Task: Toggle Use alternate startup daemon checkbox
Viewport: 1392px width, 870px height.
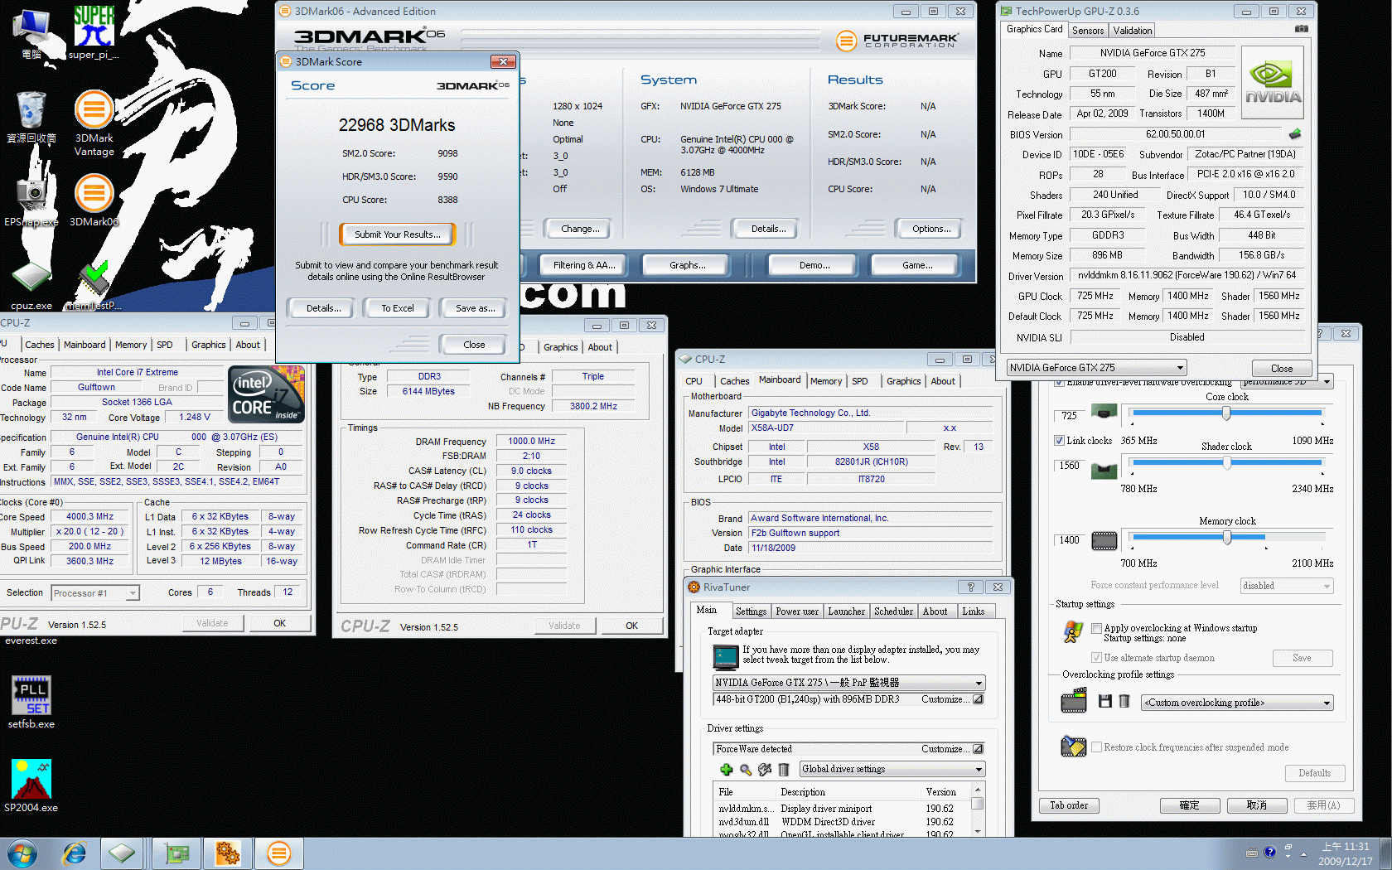Action: pyautogui.click(x=1096, y=658)
